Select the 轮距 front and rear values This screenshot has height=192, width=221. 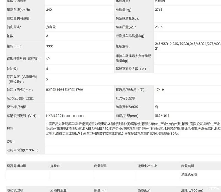pyautogui.click(x=64, y=90)
